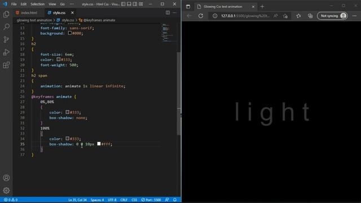Click the h2 span selector on line 22

pos(39,76)
